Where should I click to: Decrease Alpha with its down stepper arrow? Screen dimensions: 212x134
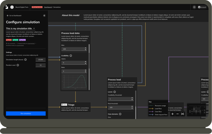click(85, 64)
